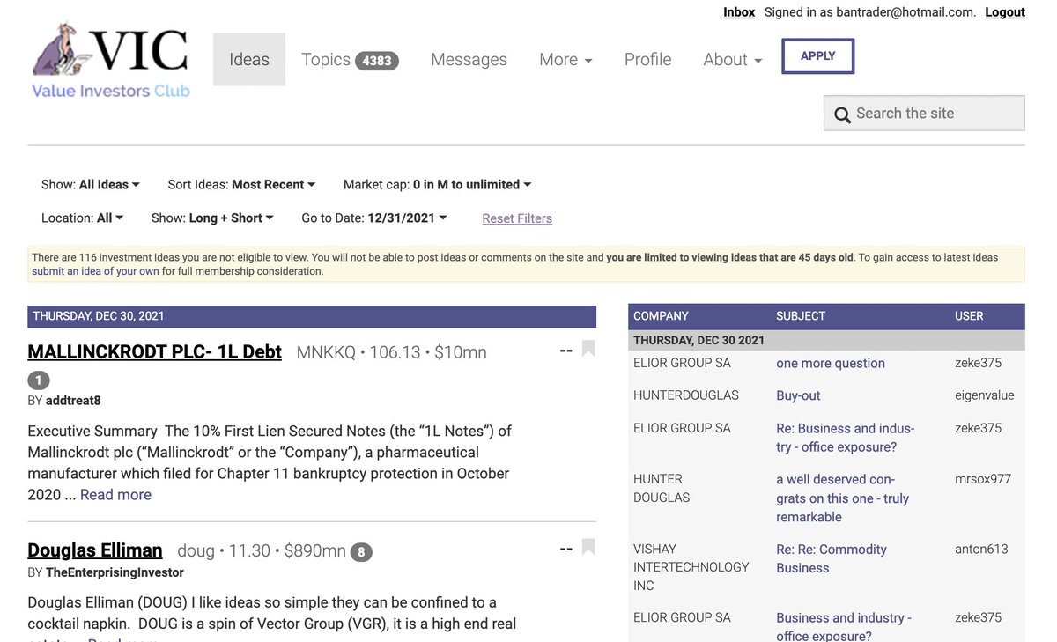The image size is (1057, 642).
Task: Click Douglas Elliman's 8 comments badge
Action: click(x=361, y=552)
